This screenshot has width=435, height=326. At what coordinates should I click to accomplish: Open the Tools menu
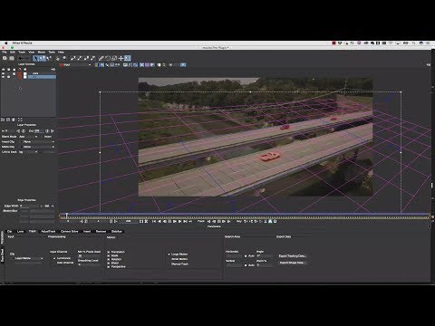[x=52, y=52]
